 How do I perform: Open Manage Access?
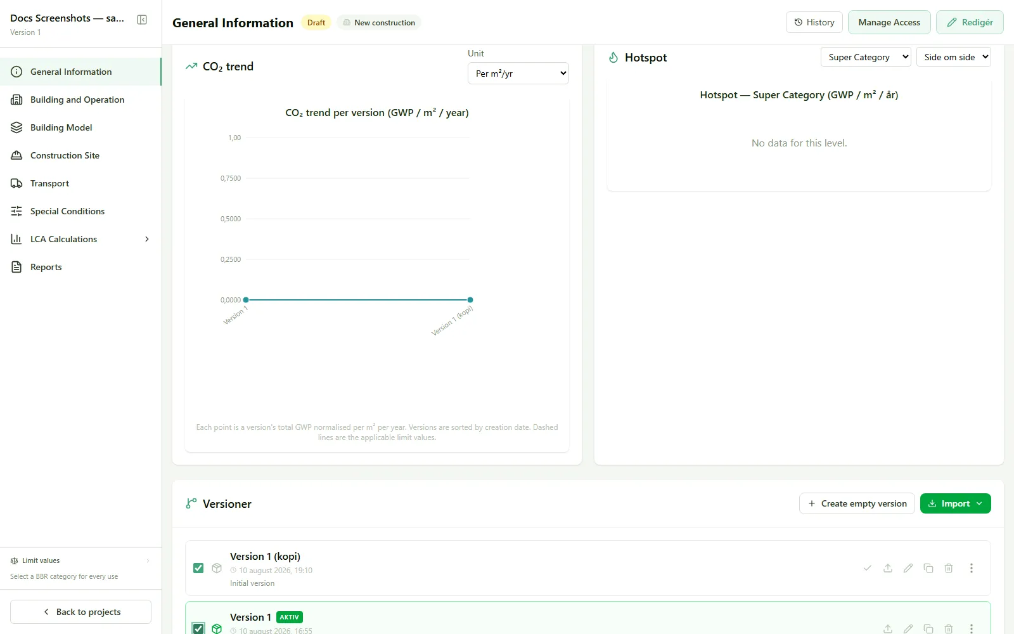pyautogui.click(x=889, y=22)
